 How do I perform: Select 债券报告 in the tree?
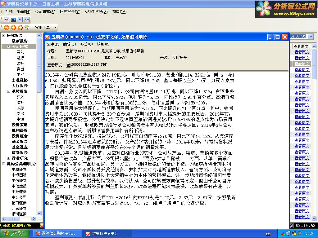click(20, 152)
